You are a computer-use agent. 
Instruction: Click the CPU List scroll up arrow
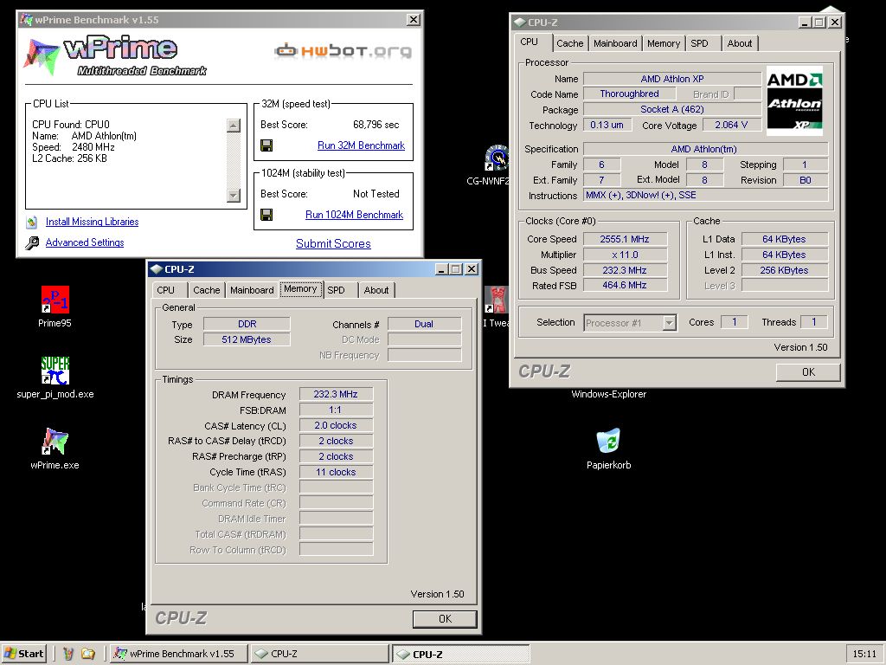point(234,125)
